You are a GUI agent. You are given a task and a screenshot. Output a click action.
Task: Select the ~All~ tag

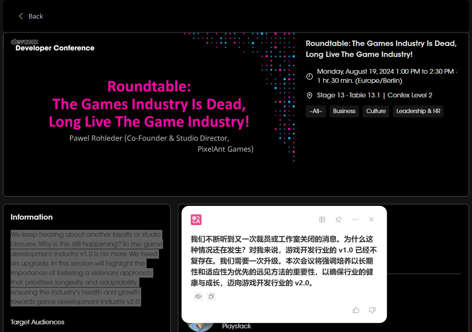[x=316, y=111]
